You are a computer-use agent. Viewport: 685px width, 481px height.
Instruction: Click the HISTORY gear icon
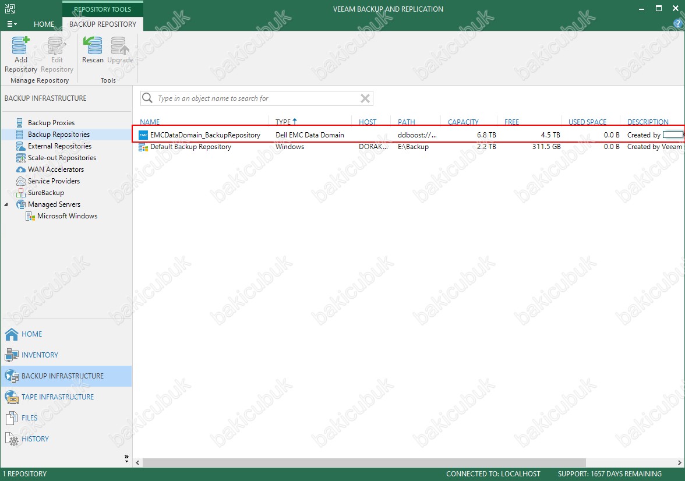[12, 439]
